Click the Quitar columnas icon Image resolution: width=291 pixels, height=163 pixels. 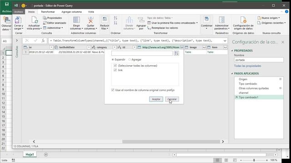(90, 20)
